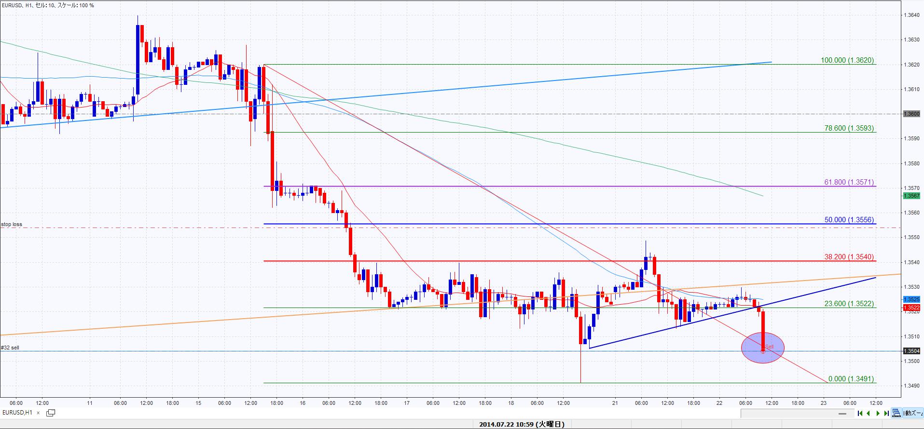Click the 50.000 (1.3556) Fibonacci level label
This screenshot has width=924, height=429.
pos(849,220)
